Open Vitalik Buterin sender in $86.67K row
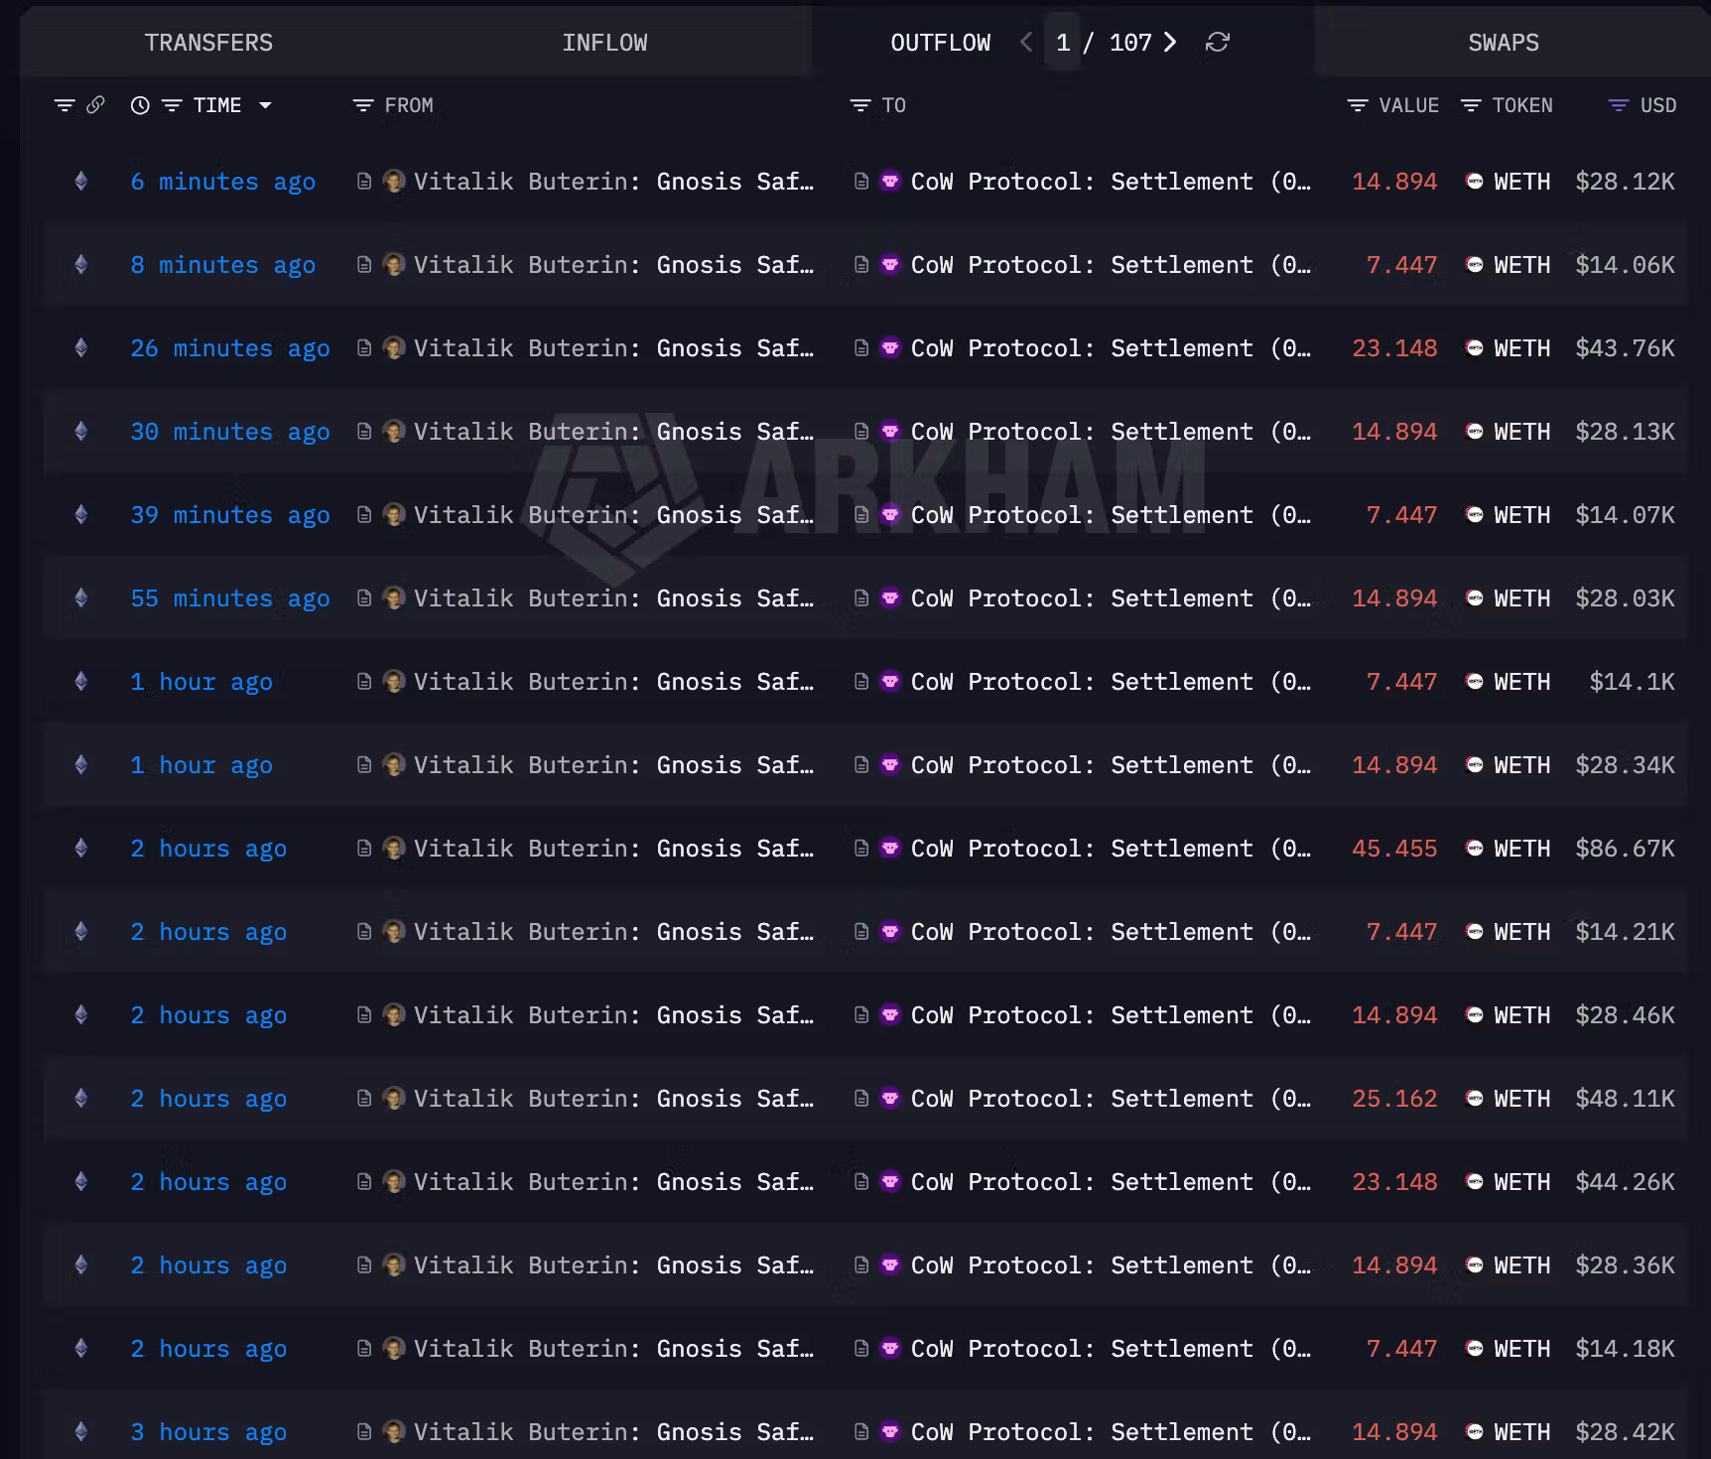Screen dimensions: 1711x1459 613,849
